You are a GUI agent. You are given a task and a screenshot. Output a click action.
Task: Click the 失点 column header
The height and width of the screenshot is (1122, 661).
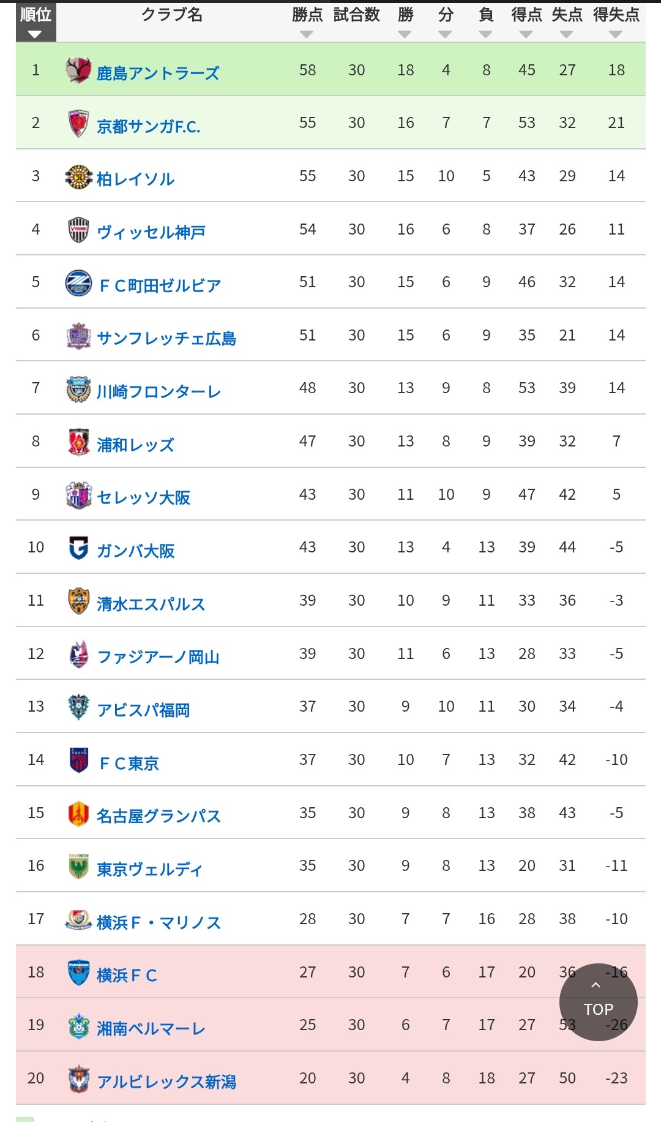click(567, 15)
